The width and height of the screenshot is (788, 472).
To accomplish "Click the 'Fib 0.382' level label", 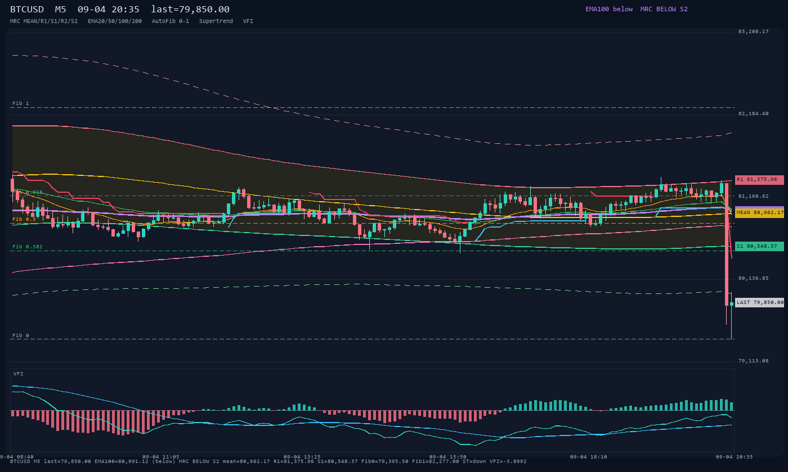I will pos(28,247).
